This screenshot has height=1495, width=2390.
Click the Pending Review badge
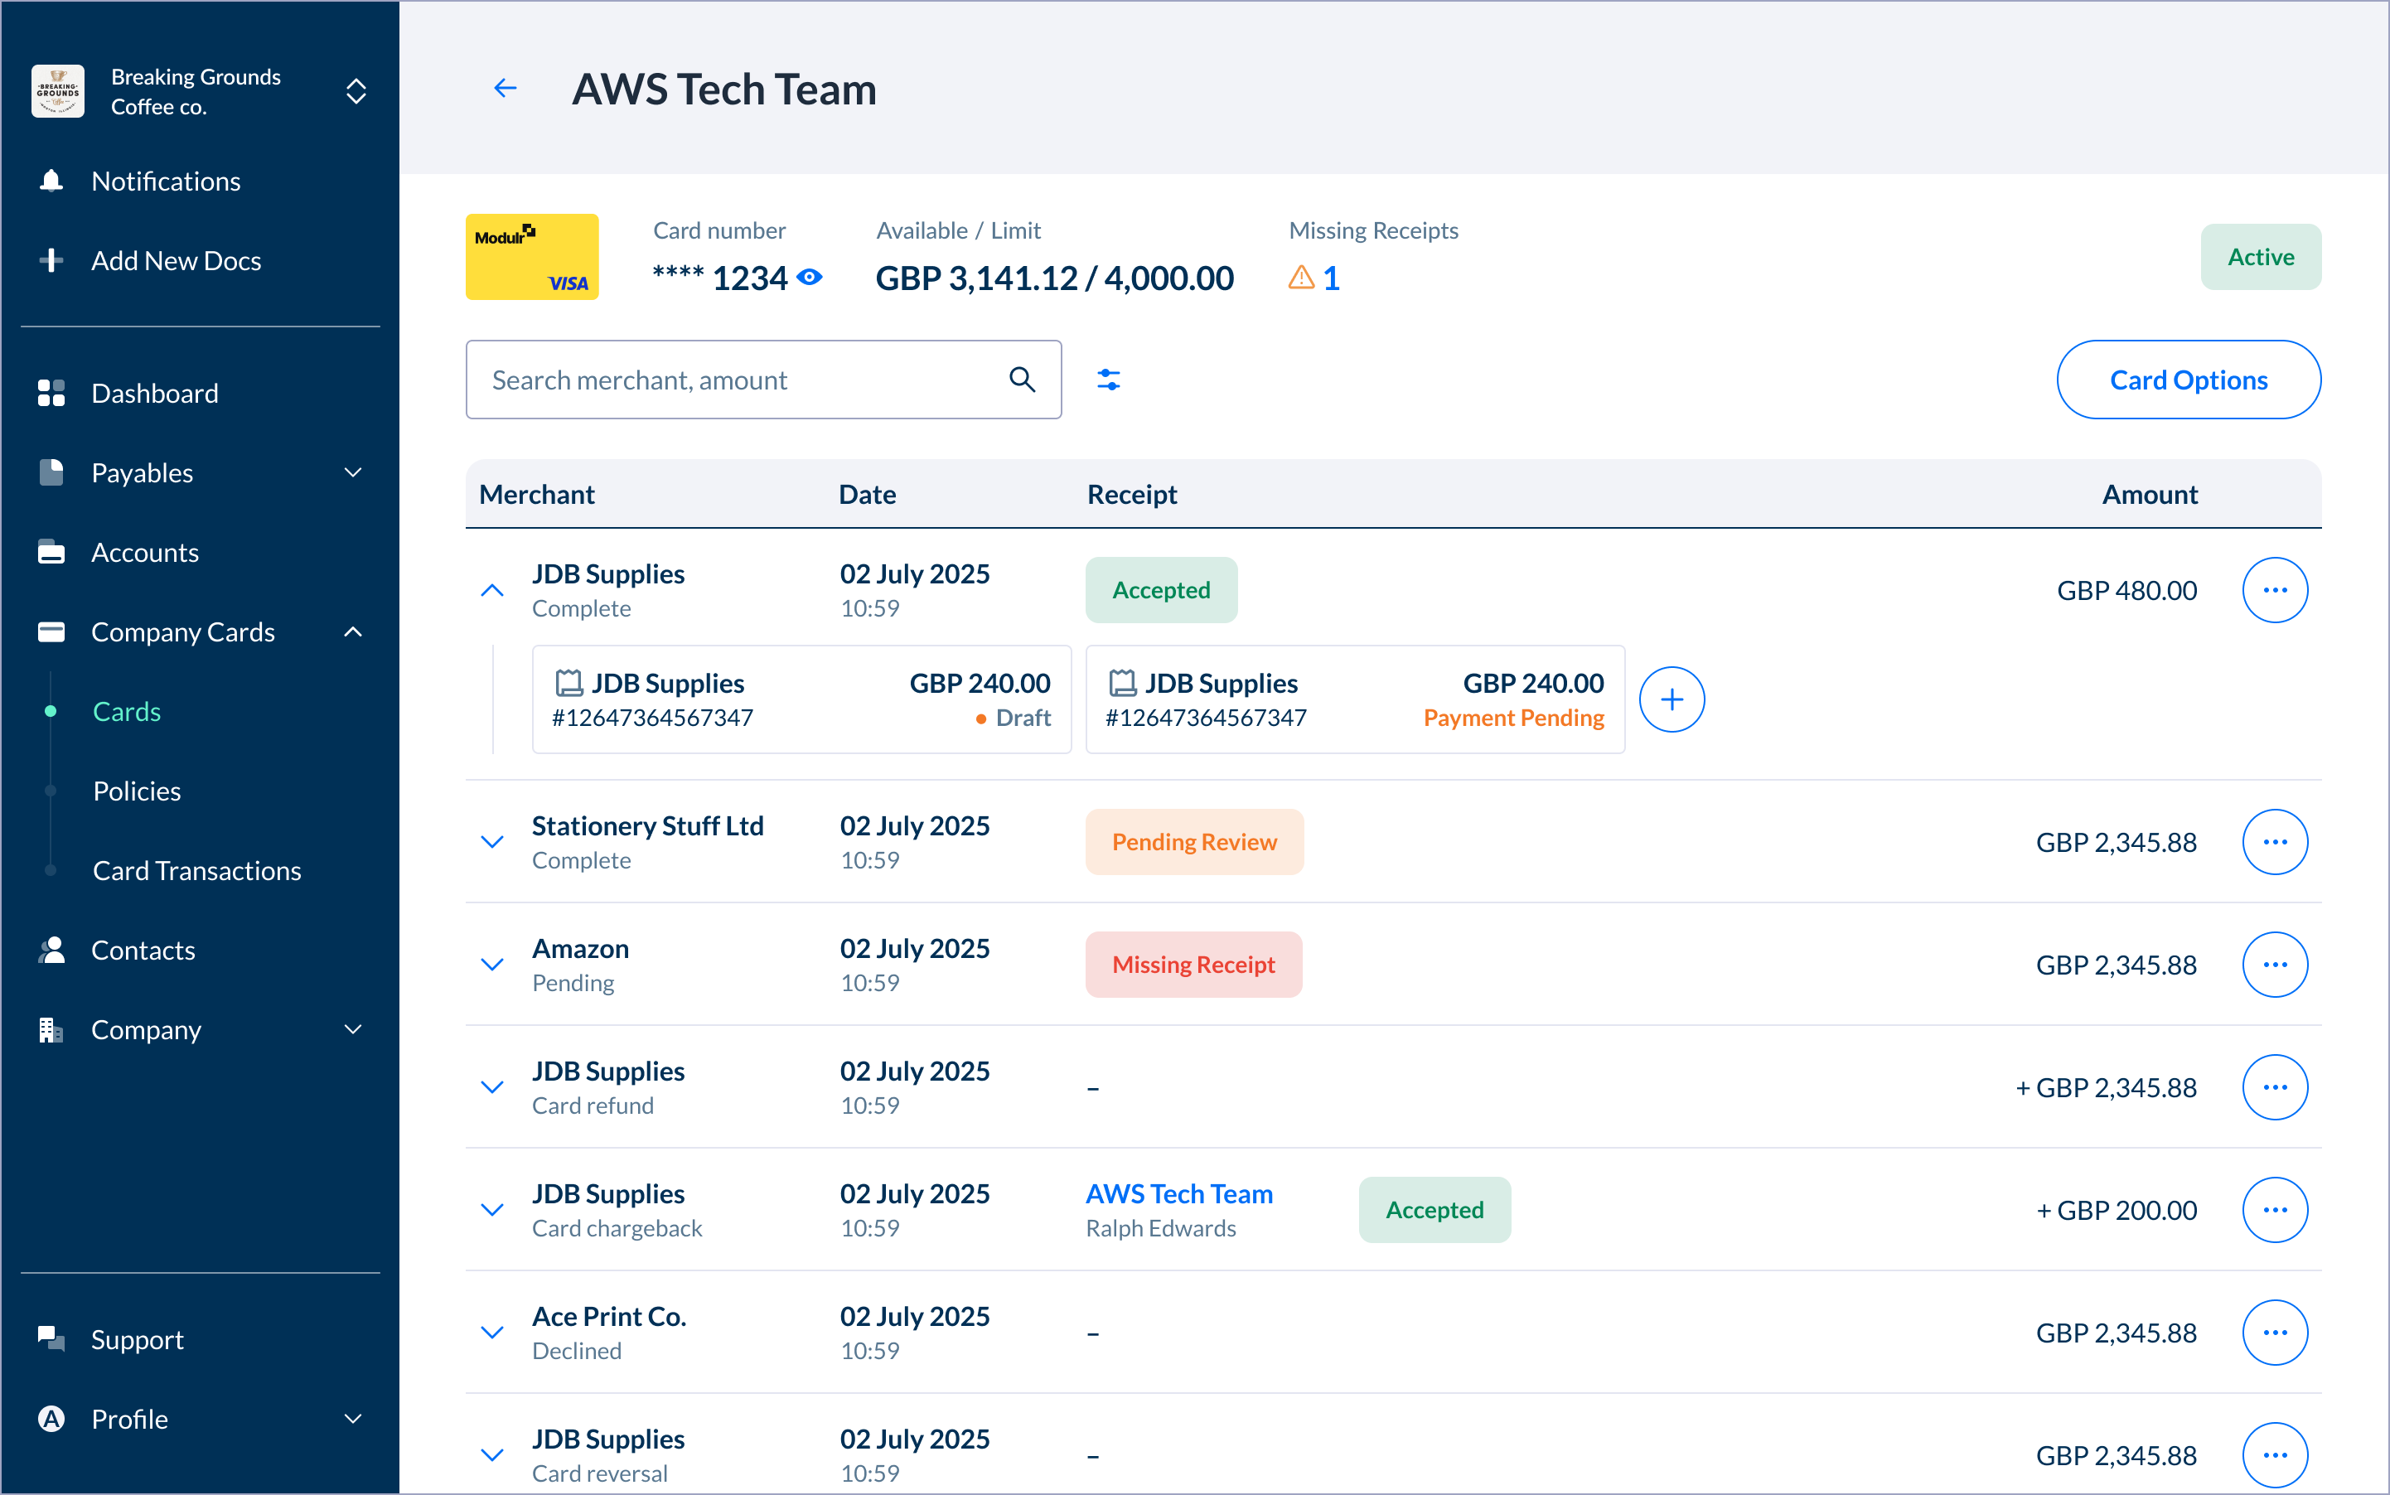(x=1194, y=843)
